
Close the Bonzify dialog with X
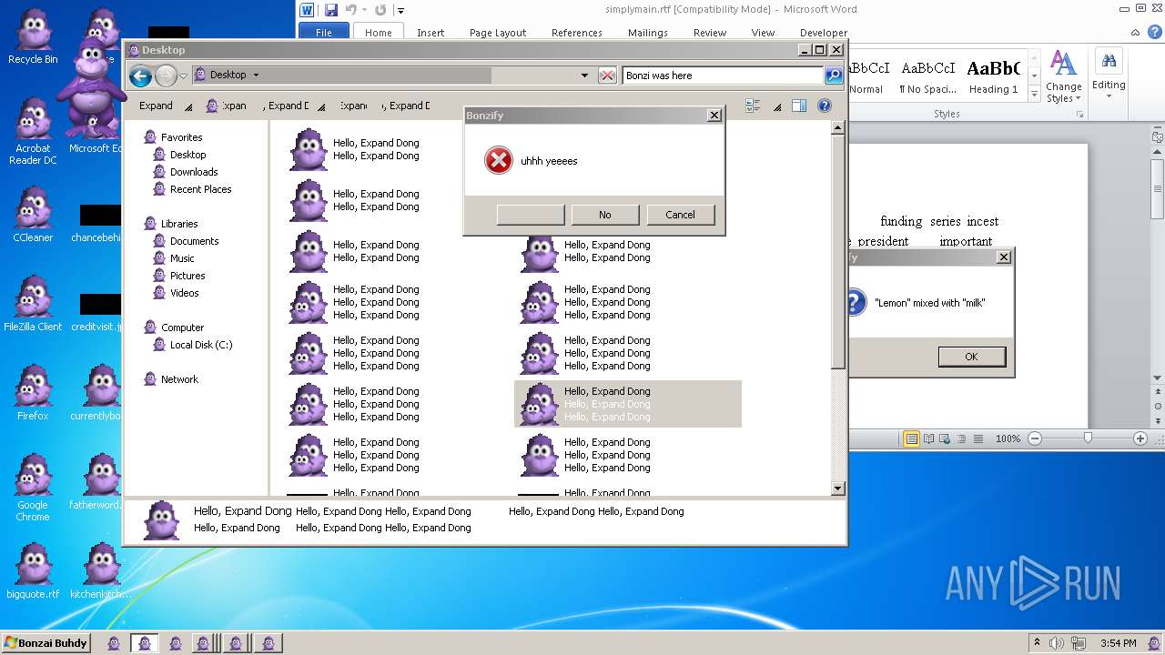point(714,116)
